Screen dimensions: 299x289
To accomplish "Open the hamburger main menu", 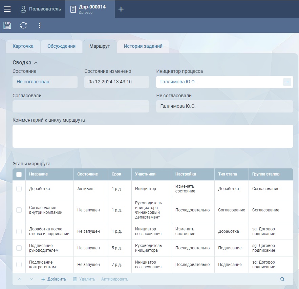I will 7,9.
